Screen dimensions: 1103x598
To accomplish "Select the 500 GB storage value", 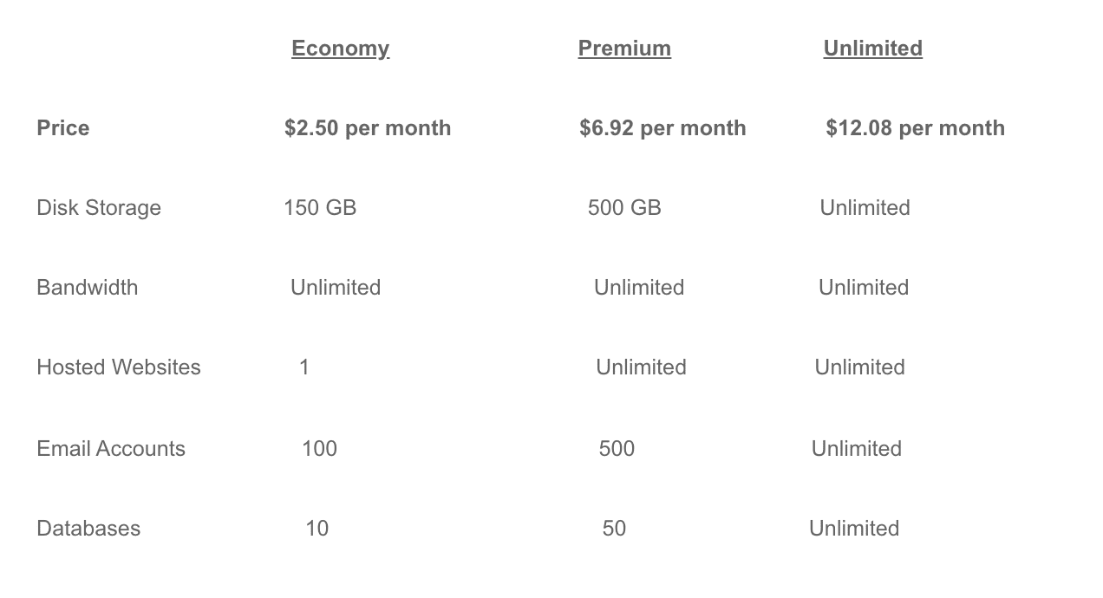I will click(624, 208).
